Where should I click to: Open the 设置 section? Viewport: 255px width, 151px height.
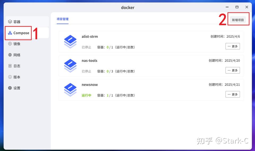pyautogui.click(x=27, y=88)
